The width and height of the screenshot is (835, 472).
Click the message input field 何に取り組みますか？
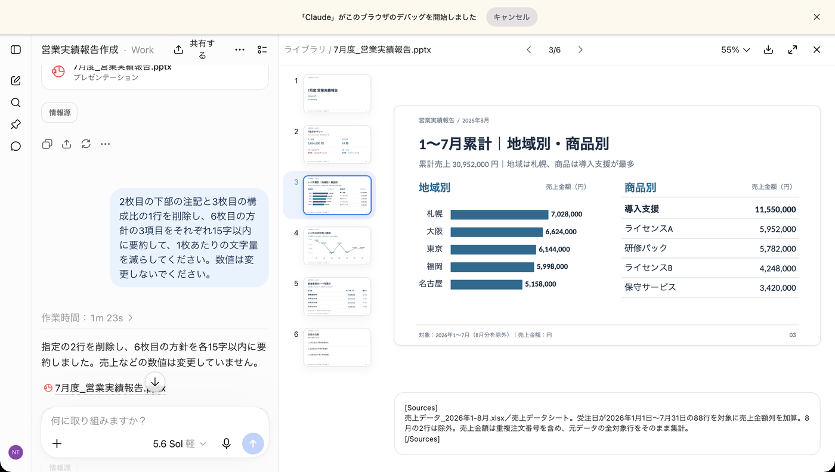[155, 421]
